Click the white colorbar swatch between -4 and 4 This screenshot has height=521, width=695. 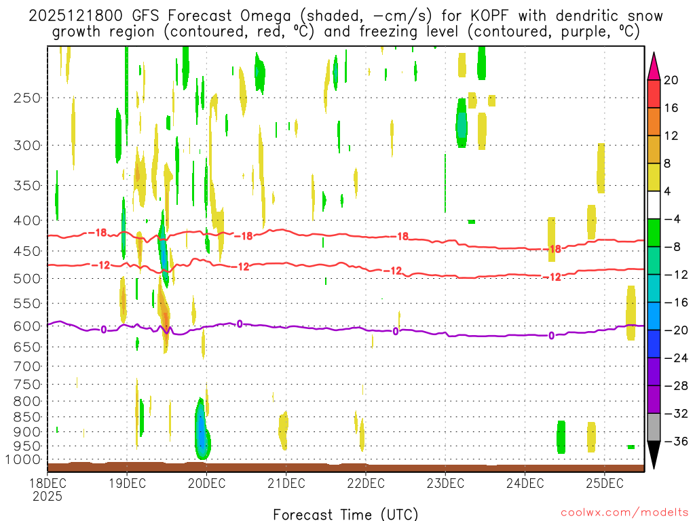[654, 205]
